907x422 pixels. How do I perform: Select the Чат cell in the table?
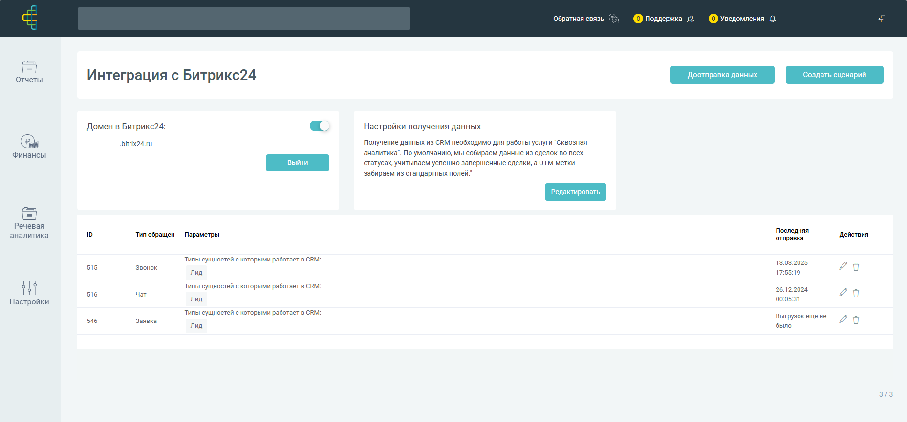point(141,295)
